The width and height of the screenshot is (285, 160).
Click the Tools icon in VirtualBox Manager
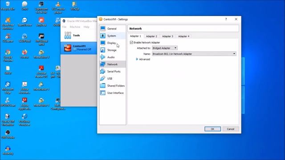tap(68, 36)
